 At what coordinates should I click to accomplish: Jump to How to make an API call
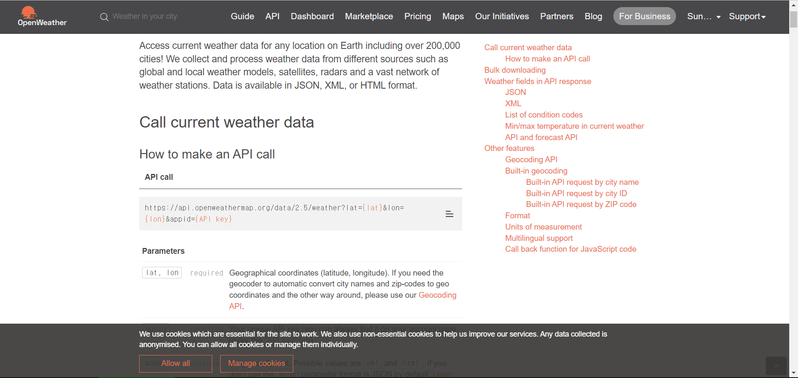(x=547, y=59)
